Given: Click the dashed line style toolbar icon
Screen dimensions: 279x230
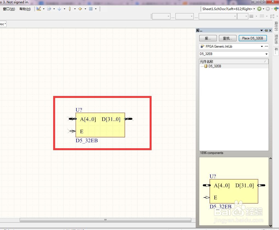Looking at the screenshot, I should pyautogui.click(x=262, y=16).
